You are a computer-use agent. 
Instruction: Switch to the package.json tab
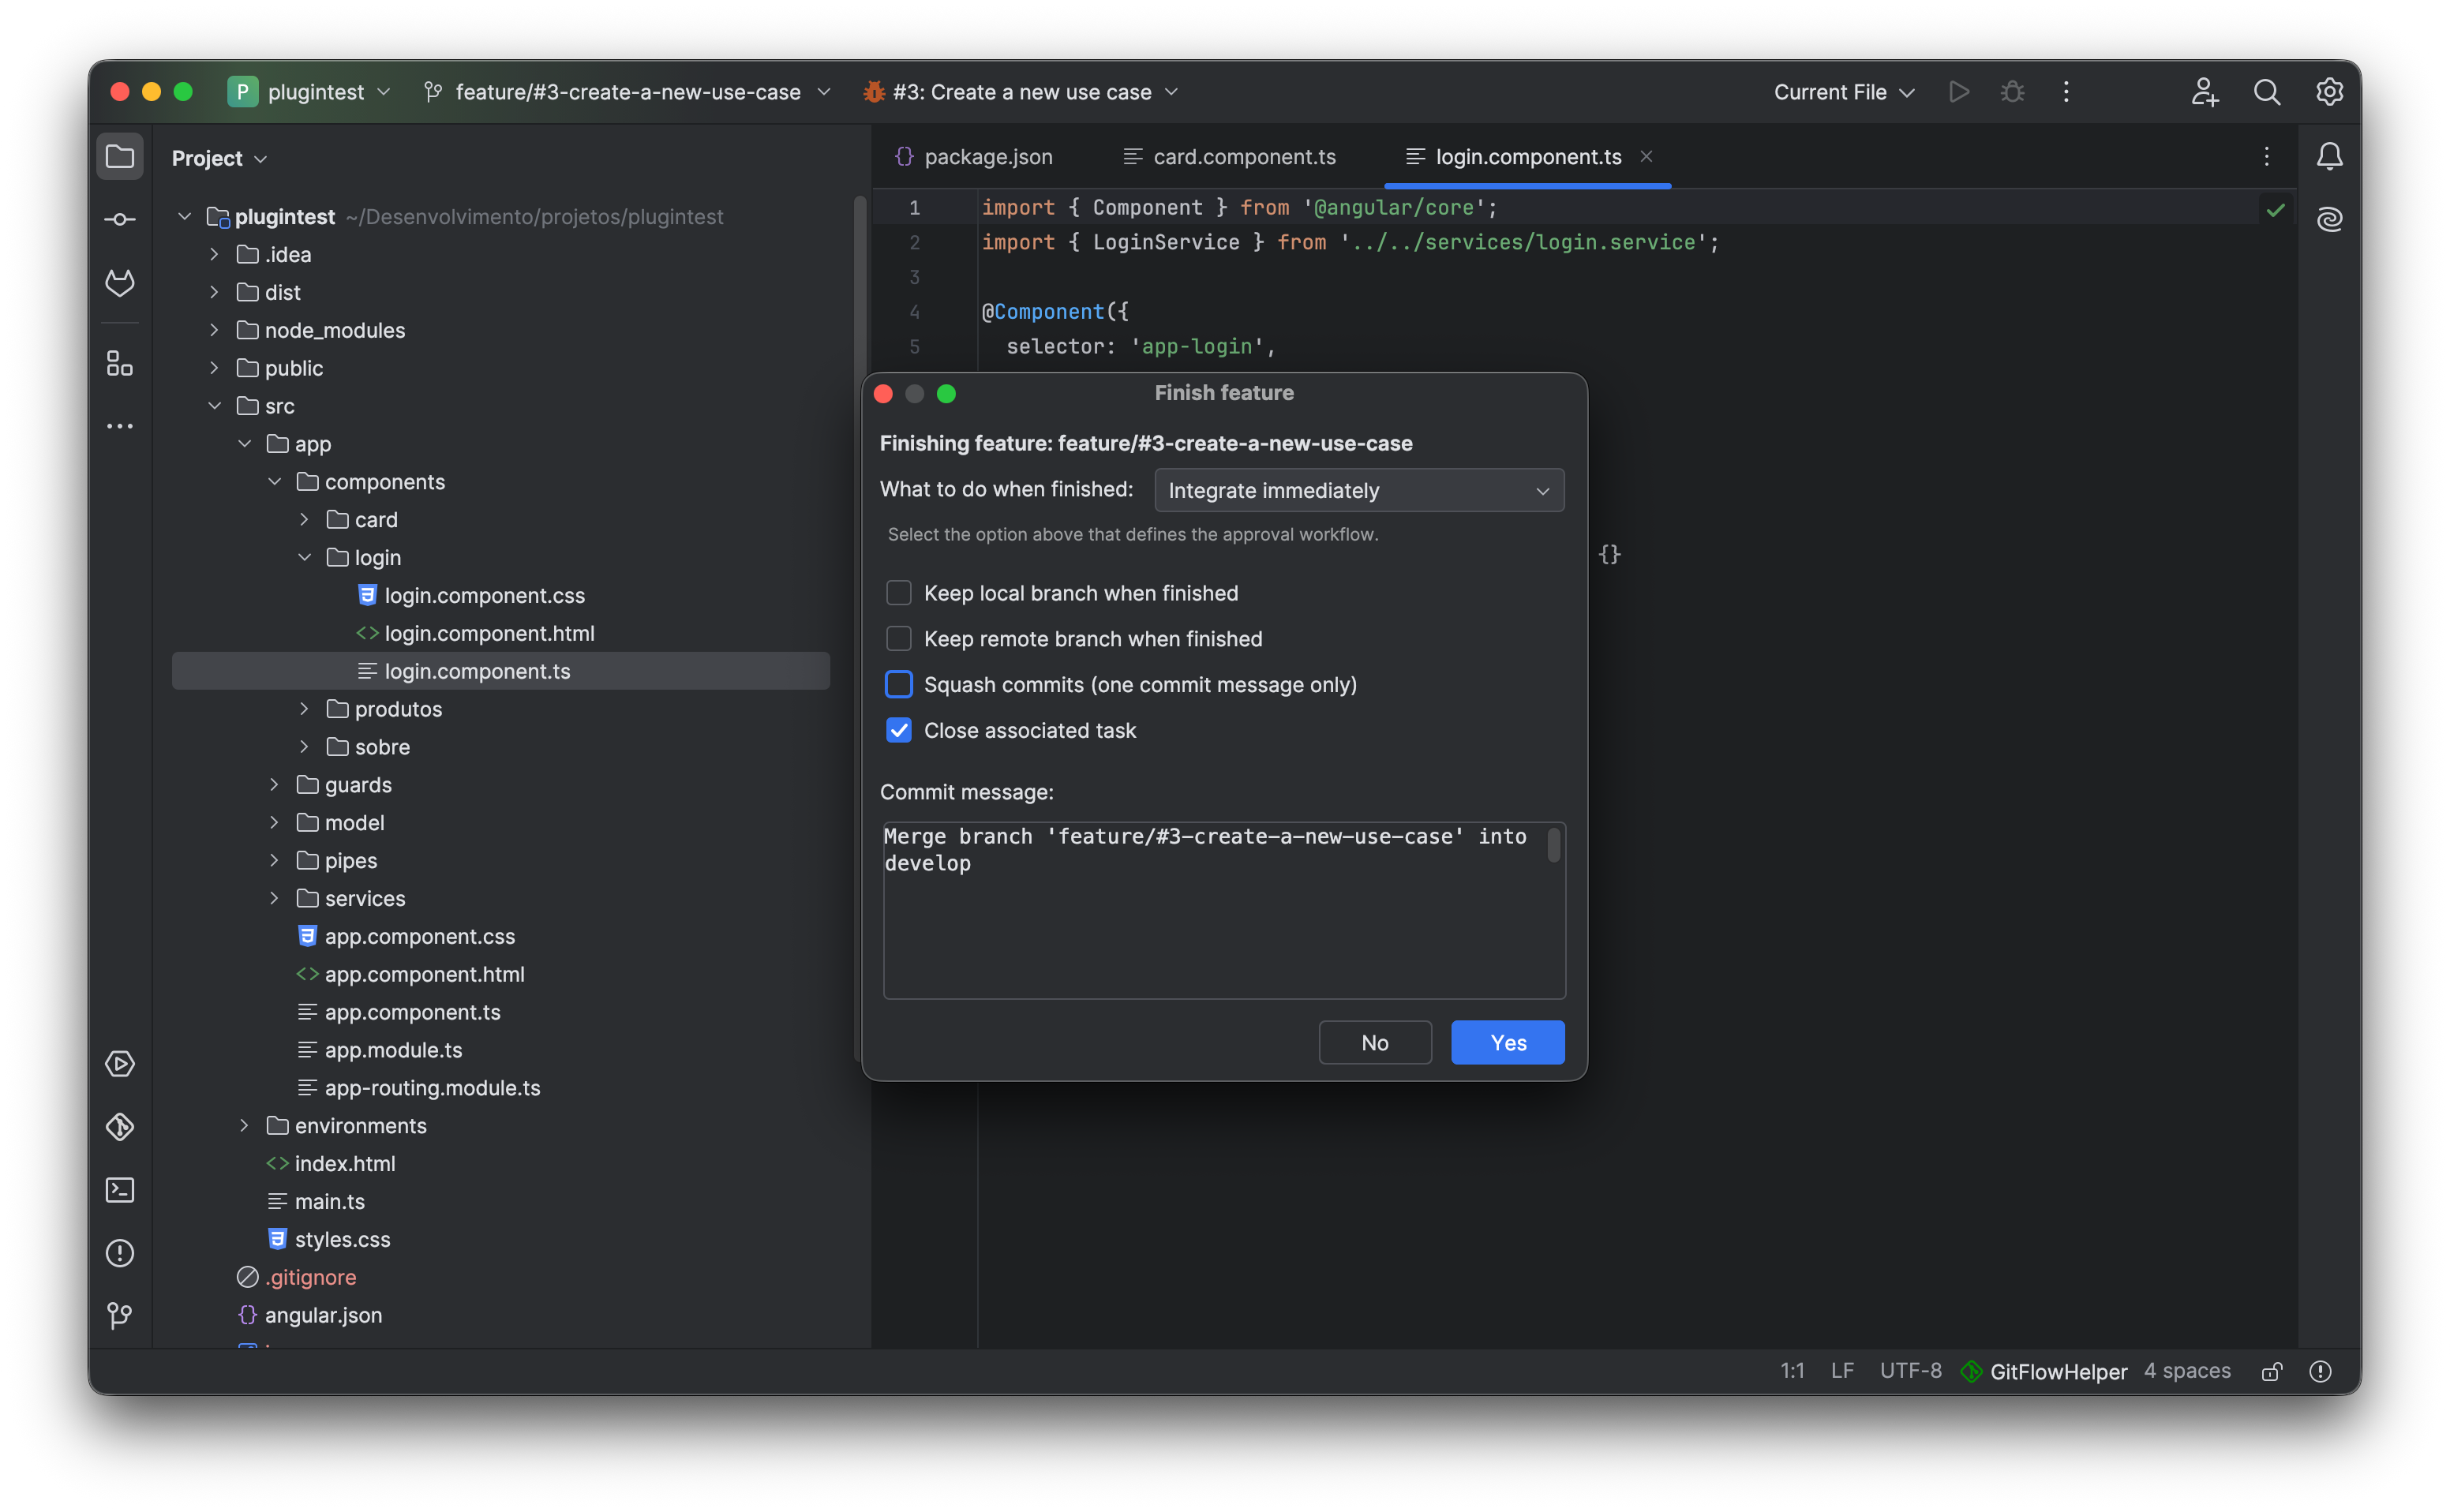[x=973, y=157]
